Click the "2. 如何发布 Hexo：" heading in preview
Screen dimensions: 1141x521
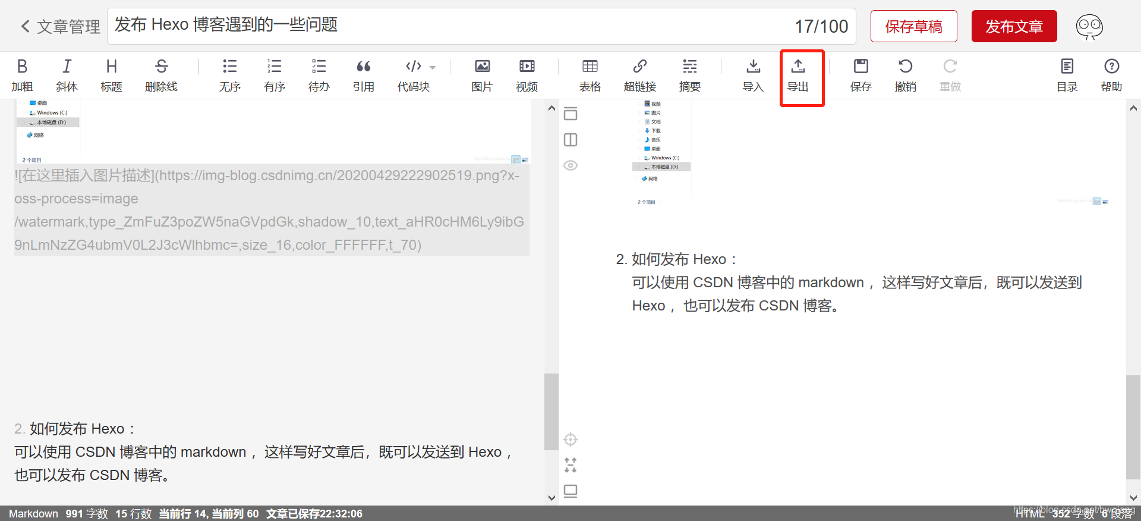(x=677, y=259)
